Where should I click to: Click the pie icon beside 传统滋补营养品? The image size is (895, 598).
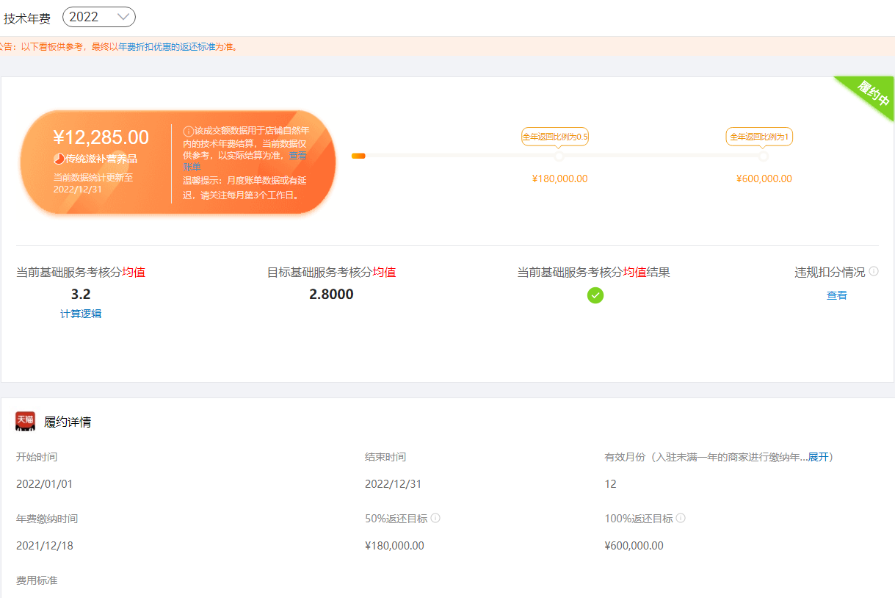tap(59, 159)
